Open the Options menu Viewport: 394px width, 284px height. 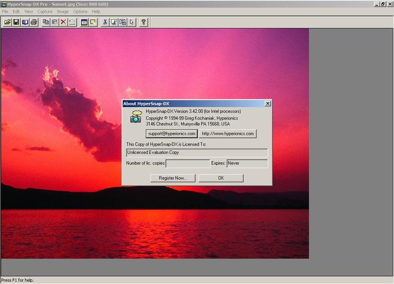(x=80, y=11)
